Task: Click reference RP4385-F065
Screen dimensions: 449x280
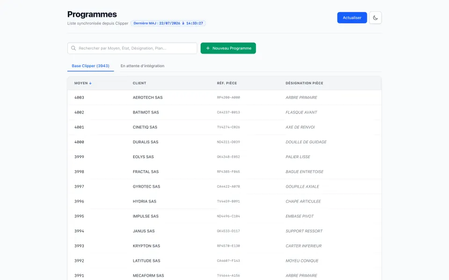Action: (x=229, y=172)
